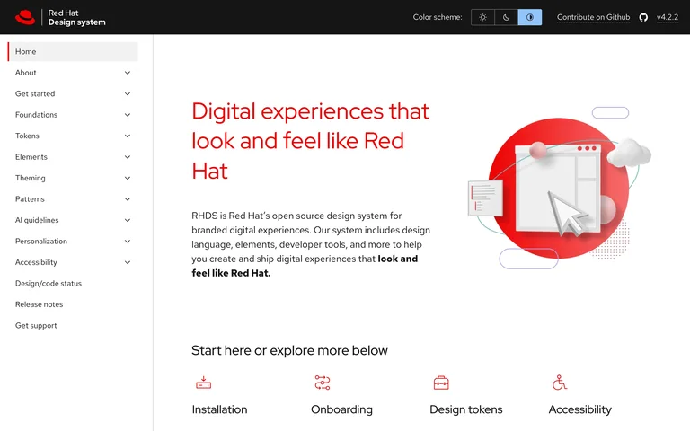
Task: Switch to light color scheme
Action: (482, 17)
